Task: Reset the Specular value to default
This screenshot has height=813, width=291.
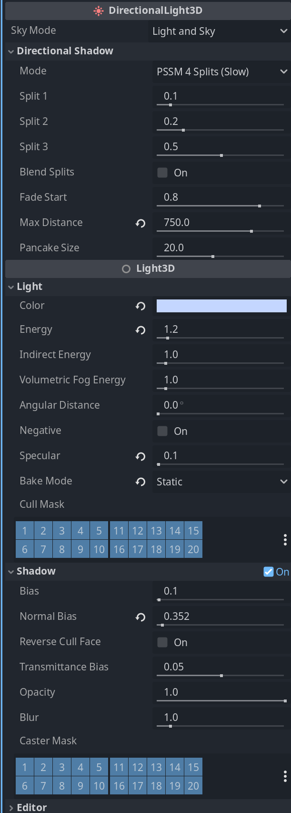Action: tap(140, 456)
